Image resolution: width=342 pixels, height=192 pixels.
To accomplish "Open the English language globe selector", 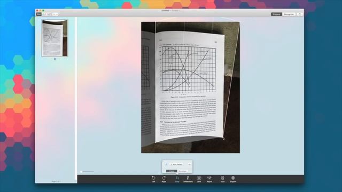I will [x=233, y=179].
